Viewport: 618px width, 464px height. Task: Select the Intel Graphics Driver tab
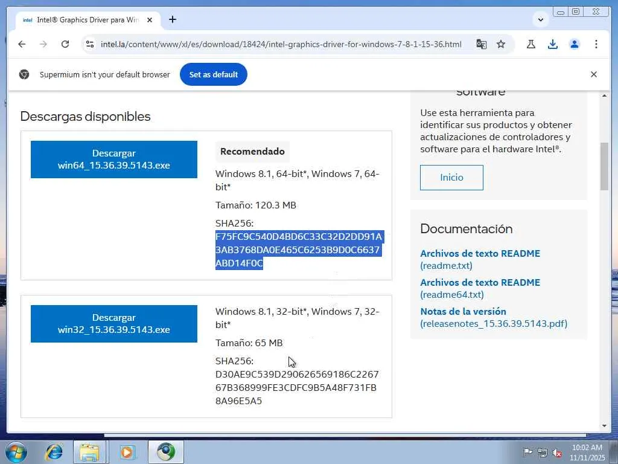[x=88, y=20]
